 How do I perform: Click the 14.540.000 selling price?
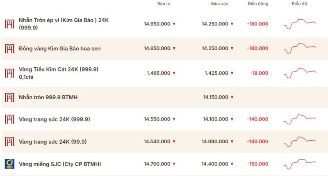(x=157, y=142)
